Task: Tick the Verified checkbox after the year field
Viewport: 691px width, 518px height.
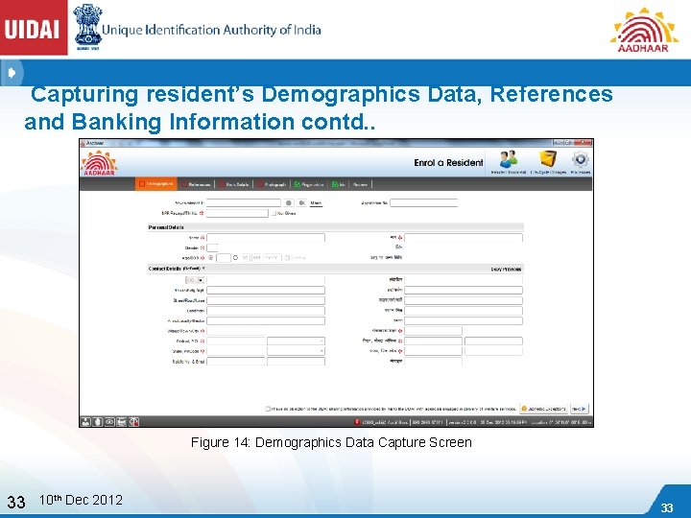Action: pos(287,258)
